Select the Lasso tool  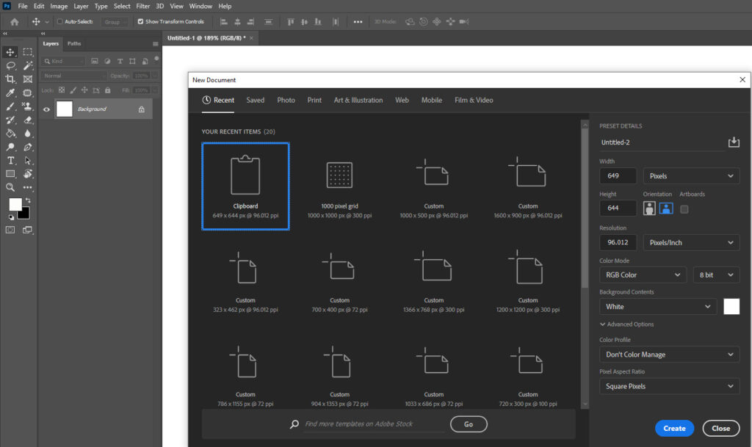coord(10,65)
